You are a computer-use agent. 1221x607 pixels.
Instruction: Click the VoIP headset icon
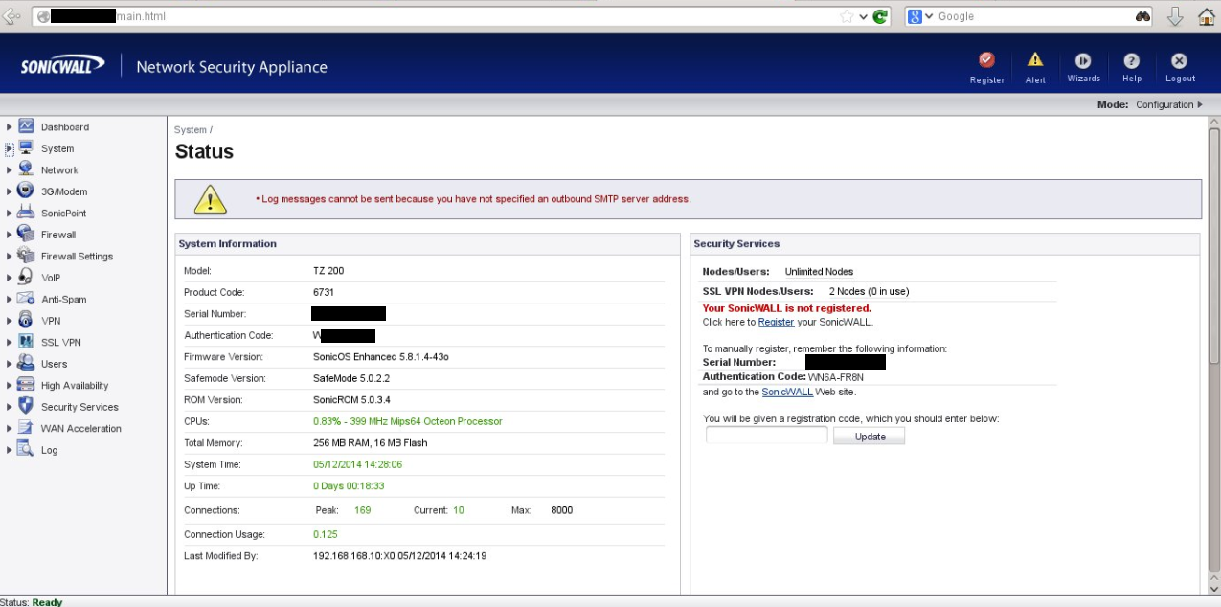[x=26, y=278]
